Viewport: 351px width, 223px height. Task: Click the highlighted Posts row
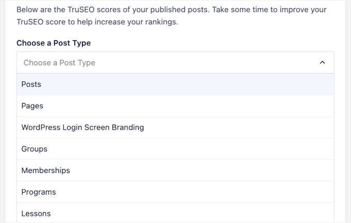(x=175, y=84)
